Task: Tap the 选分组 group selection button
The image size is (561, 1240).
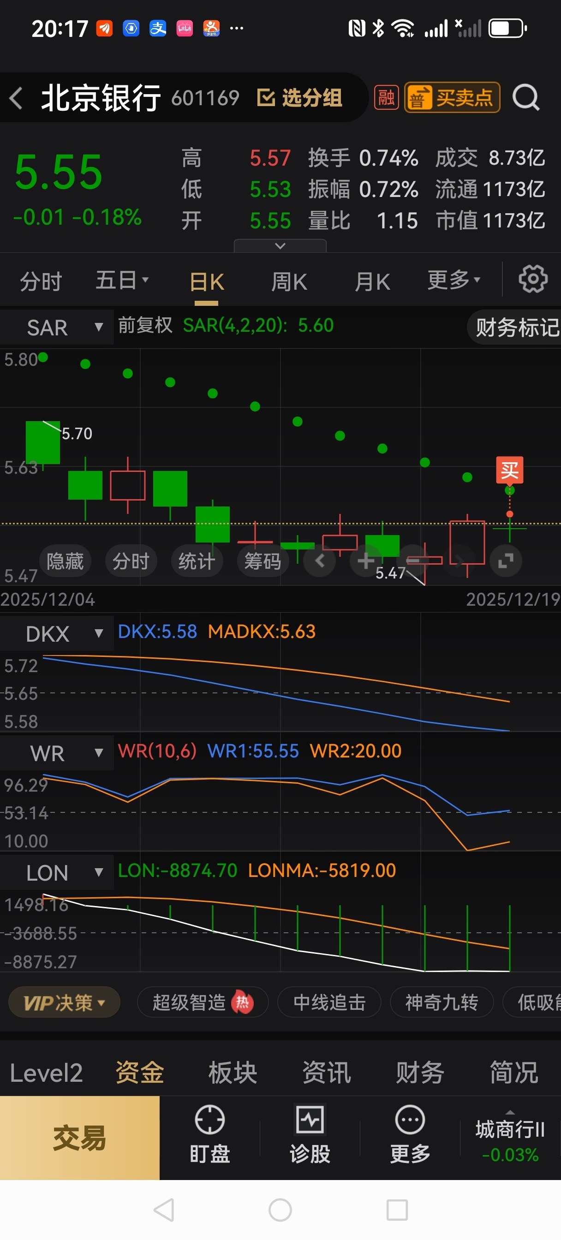Action: coord(299,98)
